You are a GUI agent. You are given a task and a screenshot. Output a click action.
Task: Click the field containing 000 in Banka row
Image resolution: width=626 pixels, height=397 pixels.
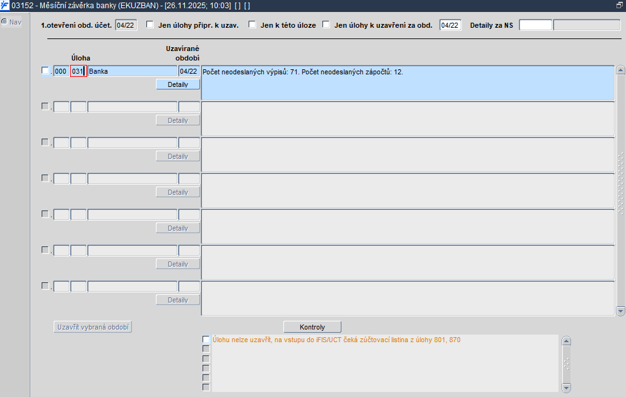[61, 71]
